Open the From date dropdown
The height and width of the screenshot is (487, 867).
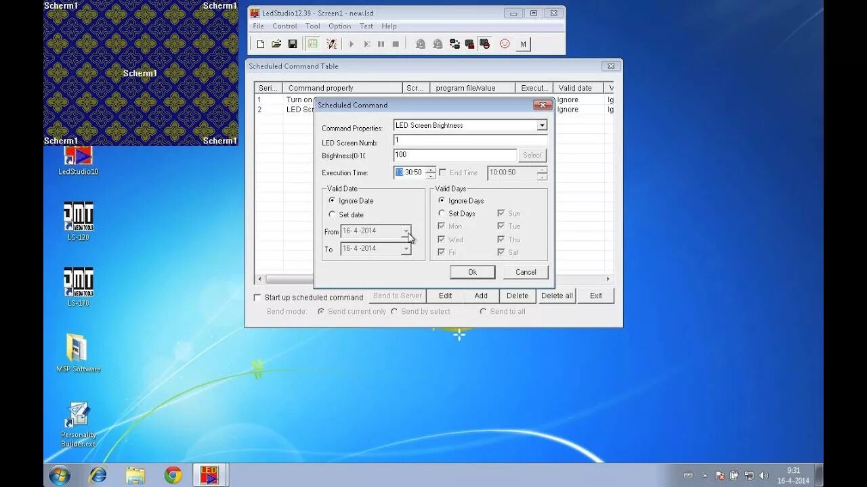[406, 231]
